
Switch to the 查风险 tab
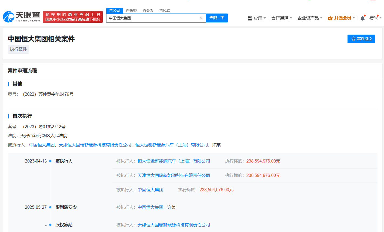165,11
